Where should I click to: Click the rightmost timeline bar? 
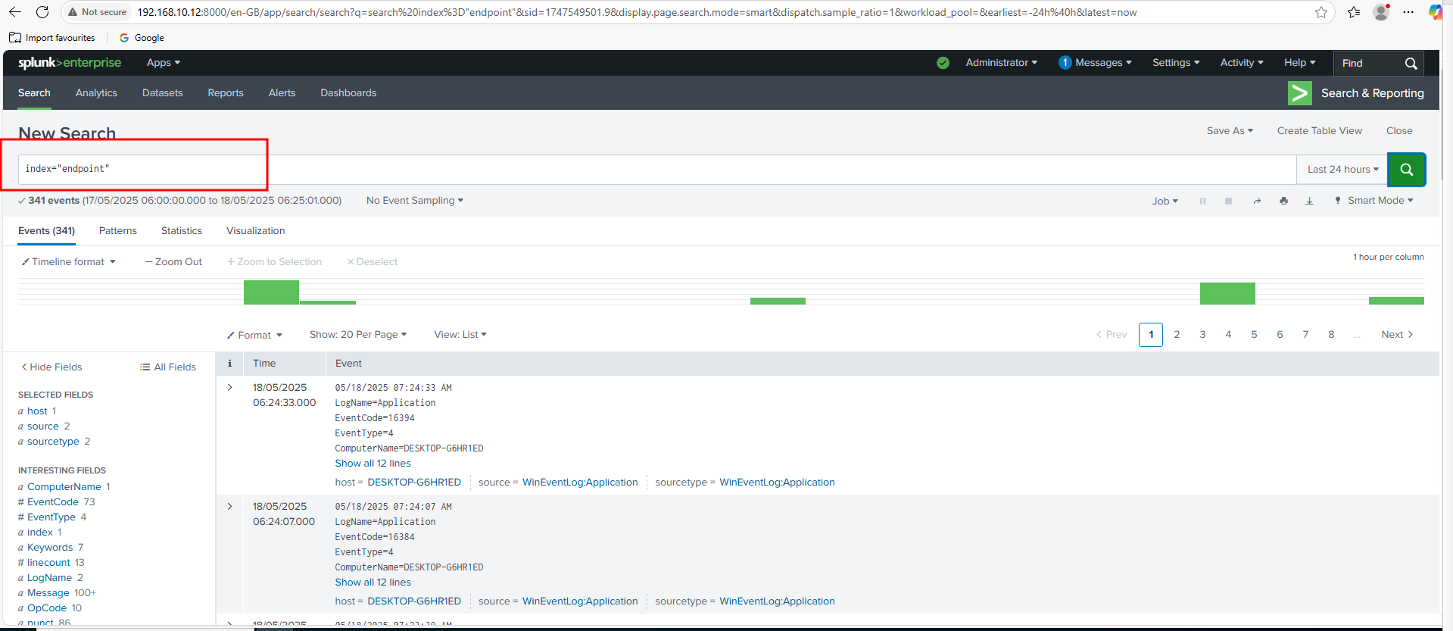pyautogui.click(x=1396, y=301)
